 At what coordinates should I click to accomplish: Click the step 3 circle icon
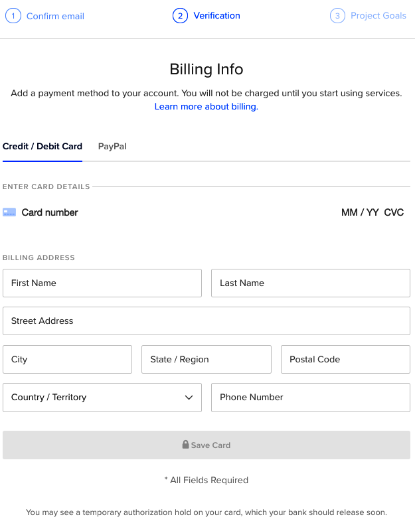pos(337,16)
